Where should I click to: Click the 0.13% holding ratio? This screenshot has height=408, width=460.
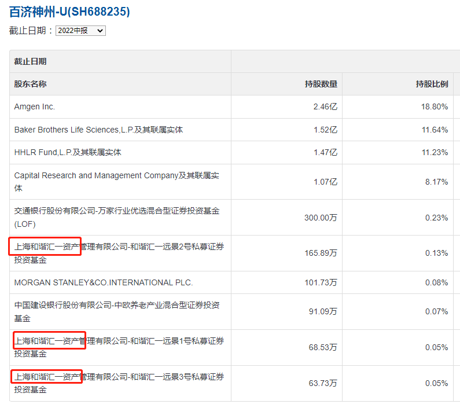(436, 253)
